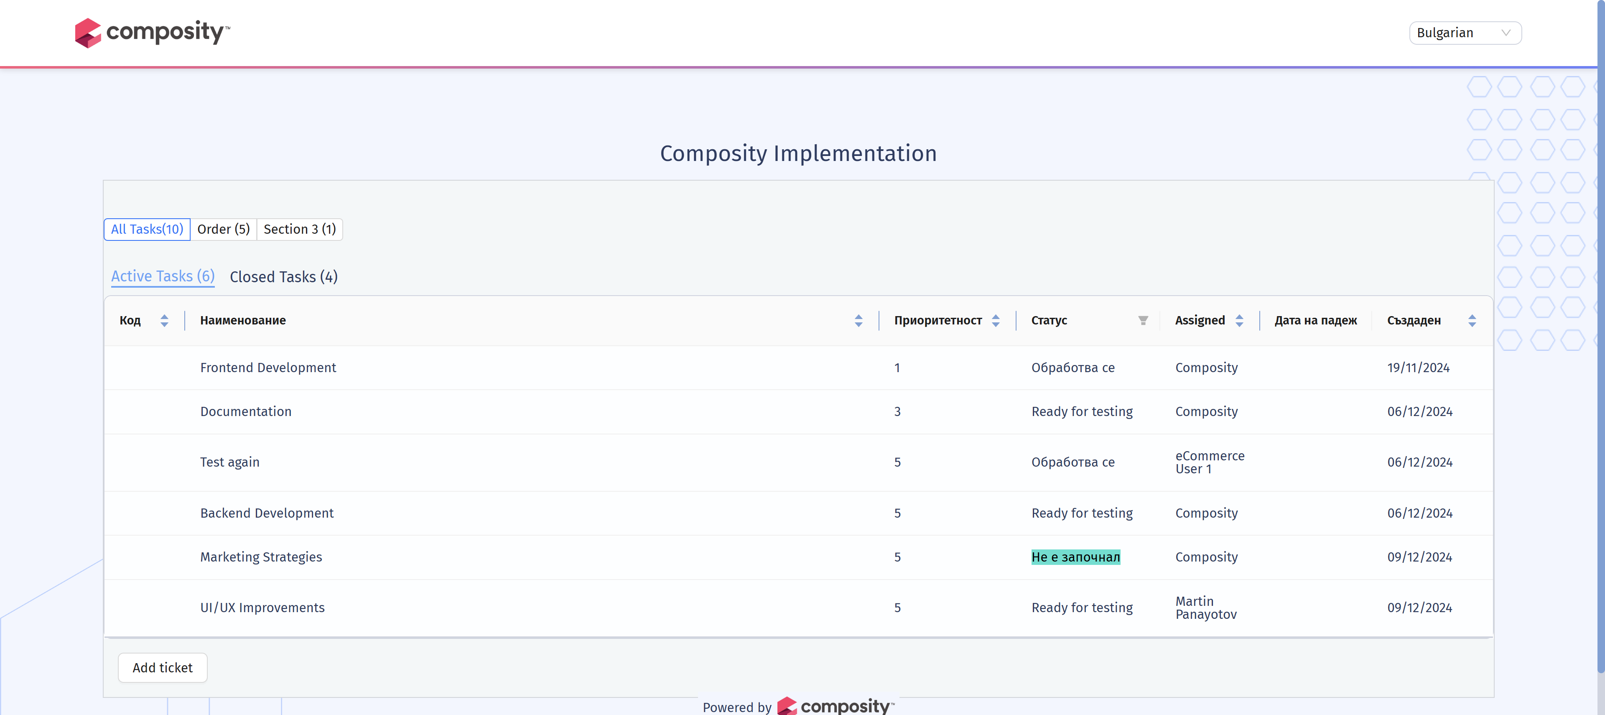Viewport: 1605px width, 715px height.
Task: Open the Frontend Development task
Action: (268, 368)
